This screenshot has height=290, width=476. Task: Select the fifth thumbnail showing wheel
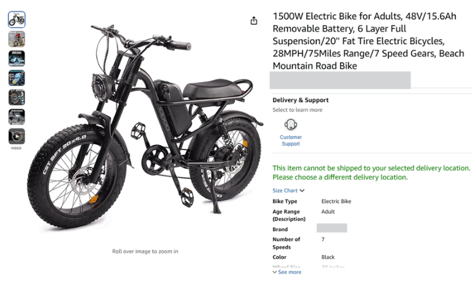point(17,97)
